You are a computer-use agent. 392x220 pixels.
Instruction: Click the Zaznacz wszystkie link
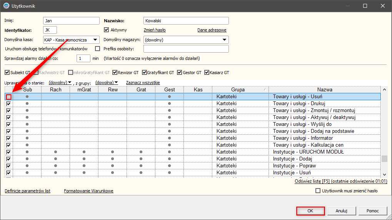[x=143, y=83]
